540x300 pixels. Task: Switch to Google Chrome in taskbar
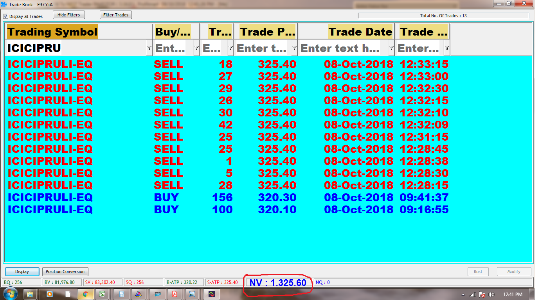tap(85, 294)
